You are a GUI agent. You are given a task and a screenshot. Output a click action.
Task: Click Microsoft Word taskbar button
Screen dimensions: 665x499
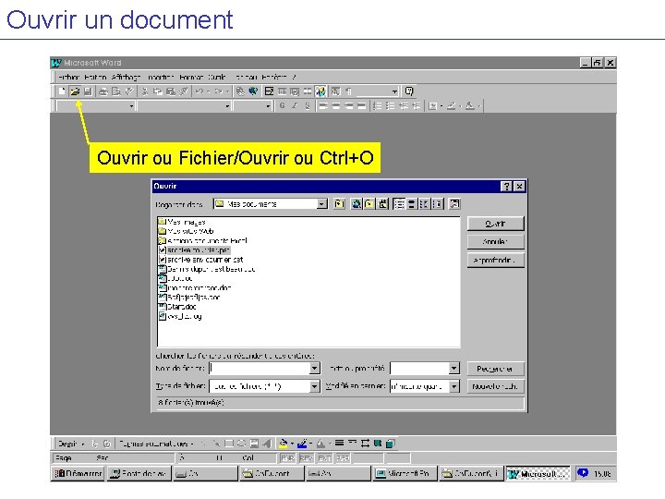pos(538,473)
